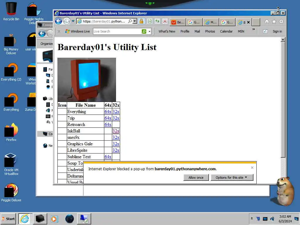Open Calendar in Windows Live toolbar
This screenshot has width=300, height=225.
(226, 31)
